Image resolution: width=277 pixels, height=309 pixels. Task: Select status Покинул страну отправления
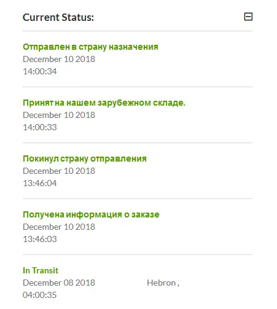point(85,158)
